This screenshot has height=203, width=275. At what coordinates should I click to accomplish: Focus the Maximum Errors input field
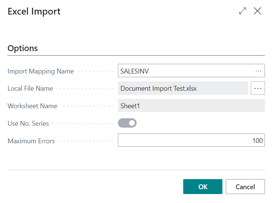point(191,141)
